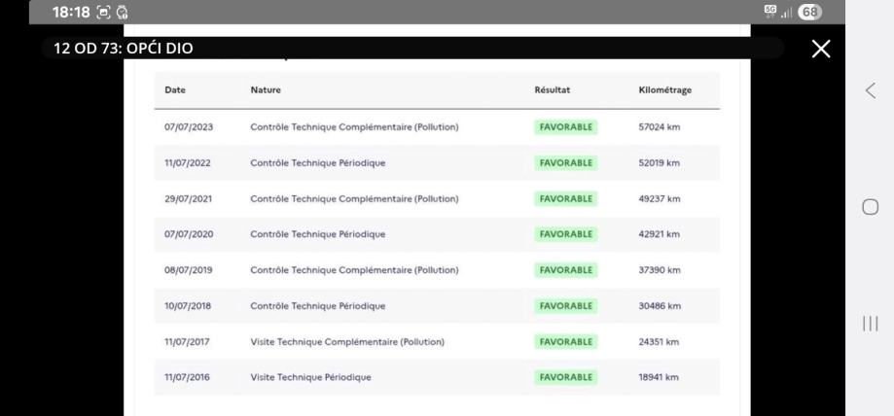This screenshot has height=416, width=894.
Task: Click the Date column header
Action: [x=176, y=90]
